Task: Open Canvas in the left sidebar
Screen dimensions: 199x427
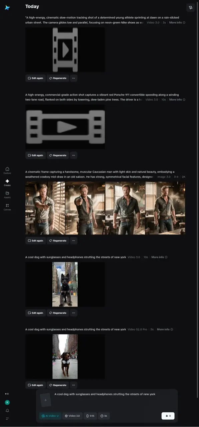Action: pos(7,207)
